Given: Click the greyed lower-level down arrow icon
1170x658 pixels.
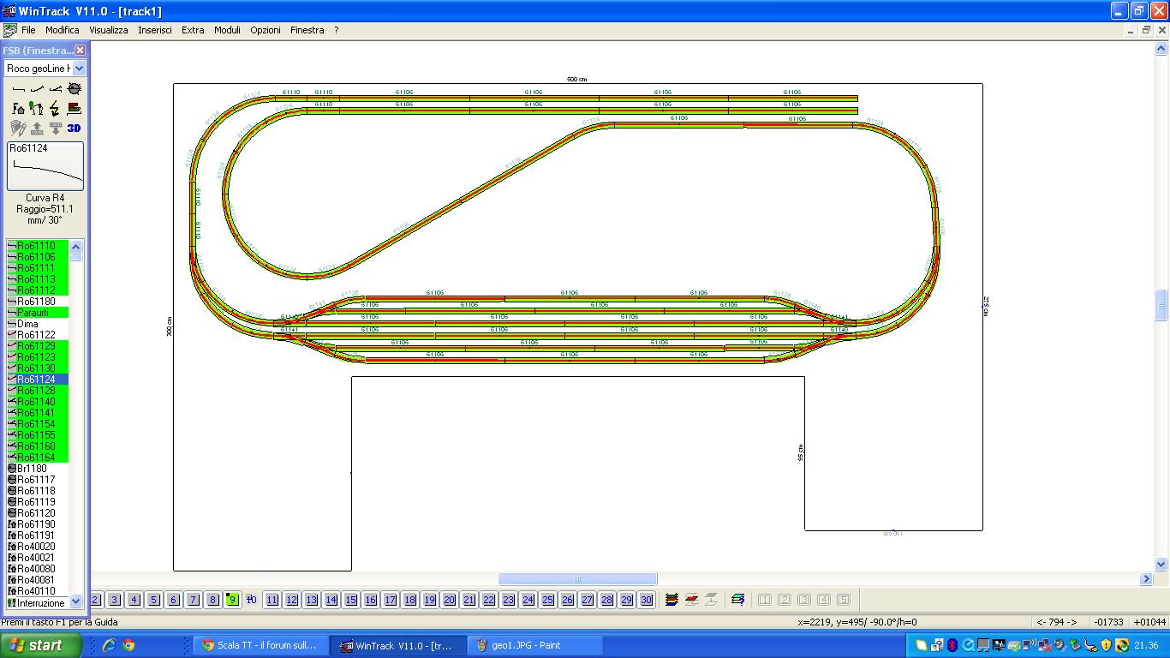Looking at the screenshot, I should (56, 128).
